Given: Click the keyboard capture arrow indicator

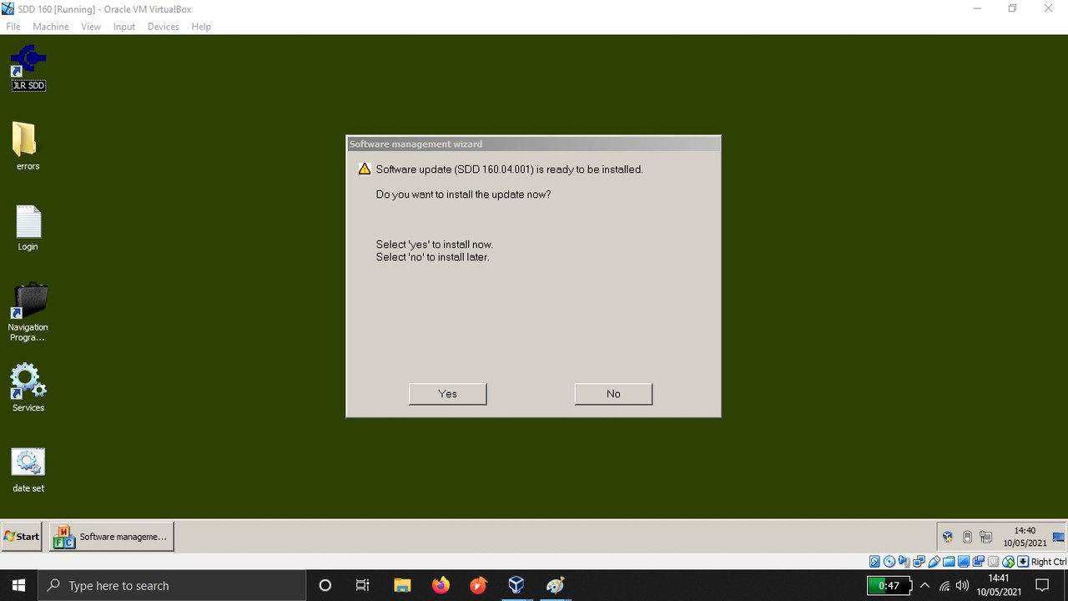Looking at the screenshot, I should (1023, 562).
